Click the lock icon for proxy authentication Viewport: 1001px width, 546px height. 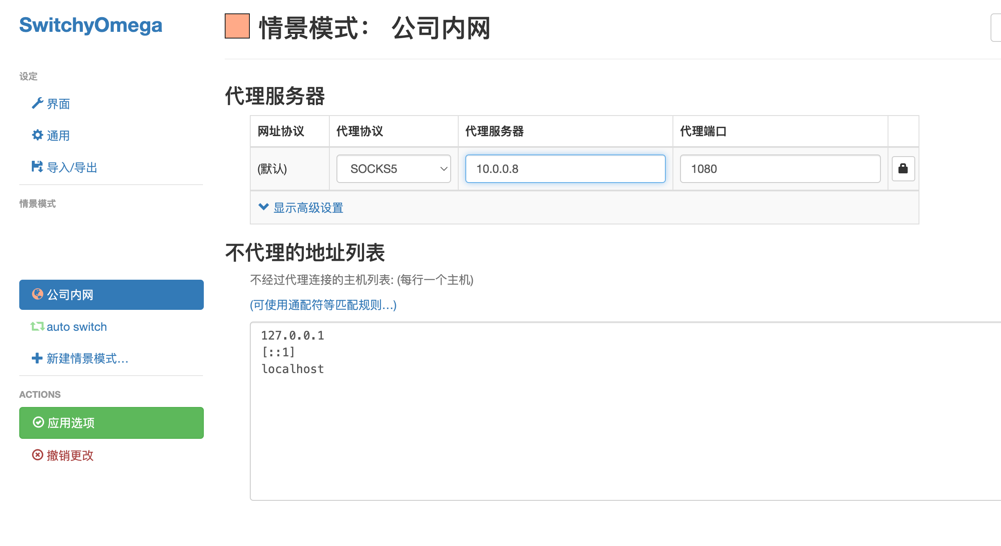(x=903, y=169)
